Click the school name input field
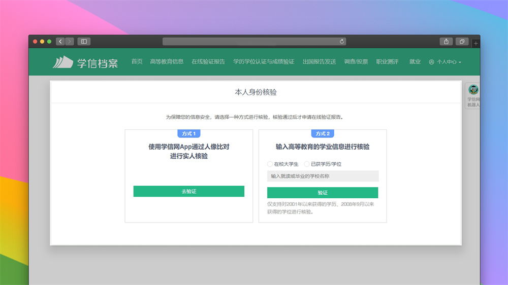Screen dimensions: 508x285 coord(323,176)
